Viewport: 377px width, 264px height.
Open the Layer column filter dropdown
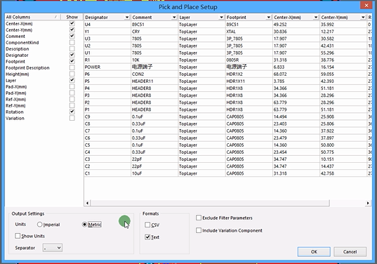pos(221,18)
